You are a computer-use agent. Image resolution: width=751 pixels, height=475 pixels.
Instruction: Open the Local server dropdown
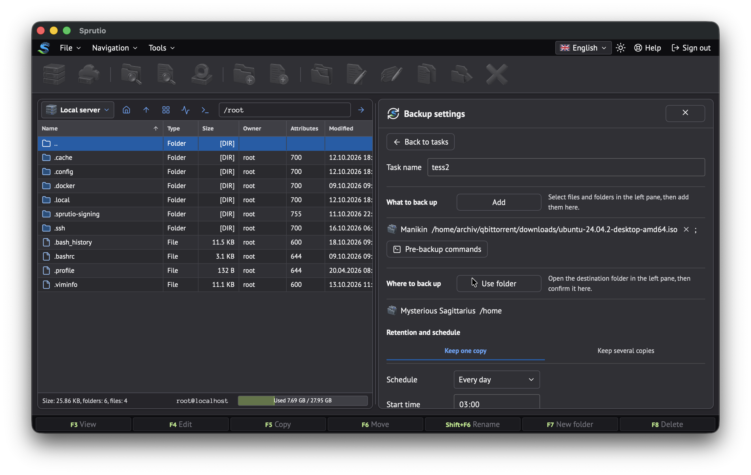pos(78,110)
